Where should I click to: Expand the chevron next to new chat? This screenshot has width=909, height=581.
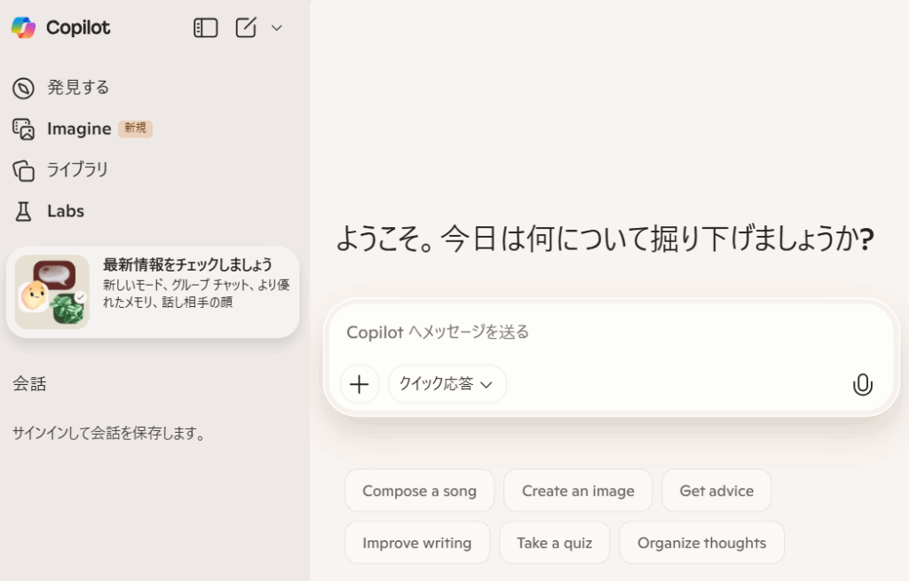[276, 28]
